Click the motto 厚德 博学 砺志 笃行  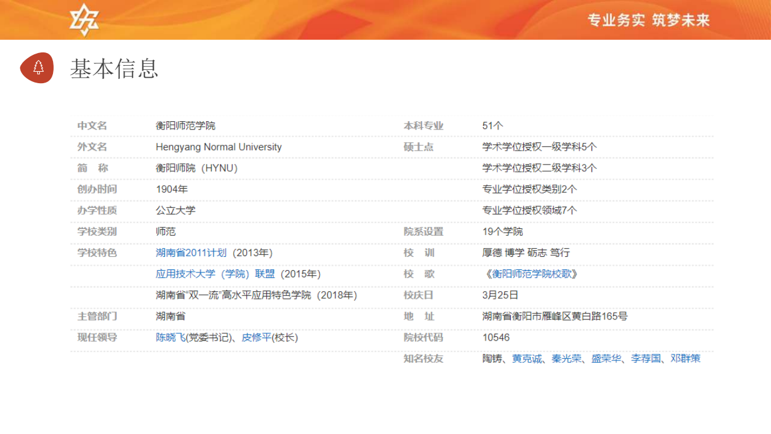(526, 253)
